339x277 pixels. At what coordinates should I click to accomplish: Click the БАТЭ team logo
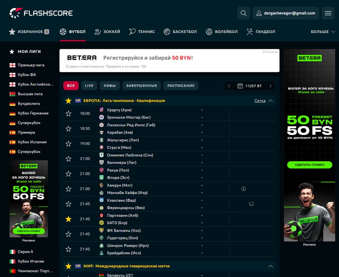(x=101, y=222)
